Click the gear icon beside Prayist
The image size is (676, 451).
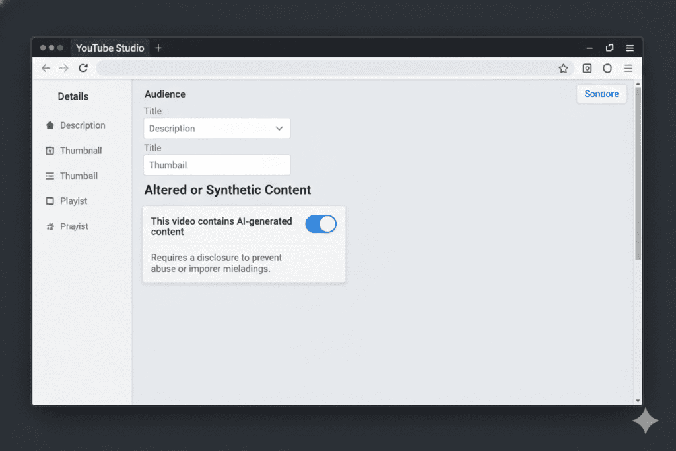tap(50, 226)
